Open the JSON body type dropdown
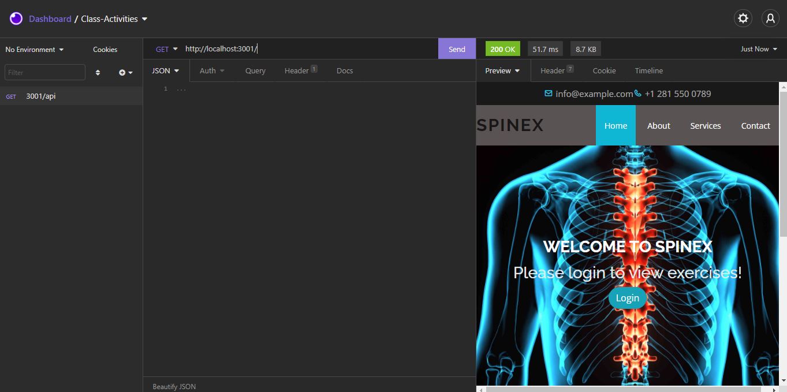 [x=165, y=70]
